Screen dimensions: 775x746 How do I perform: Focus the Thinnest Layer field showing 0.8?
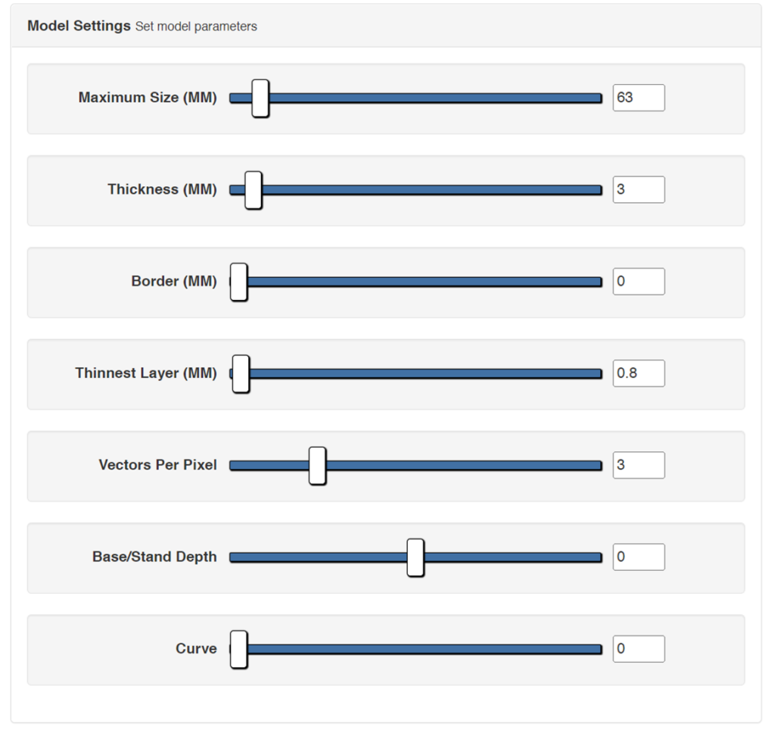(x=639, y=373)
